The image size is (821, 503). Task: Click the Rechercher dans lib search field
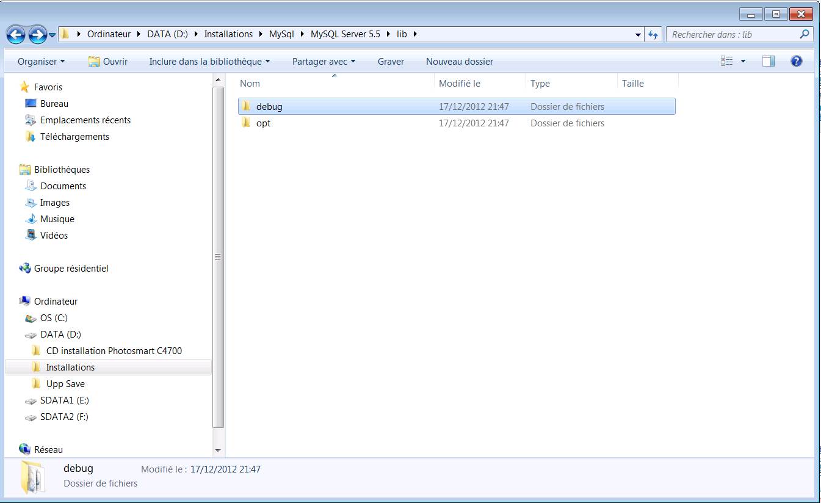coord(732,35)
